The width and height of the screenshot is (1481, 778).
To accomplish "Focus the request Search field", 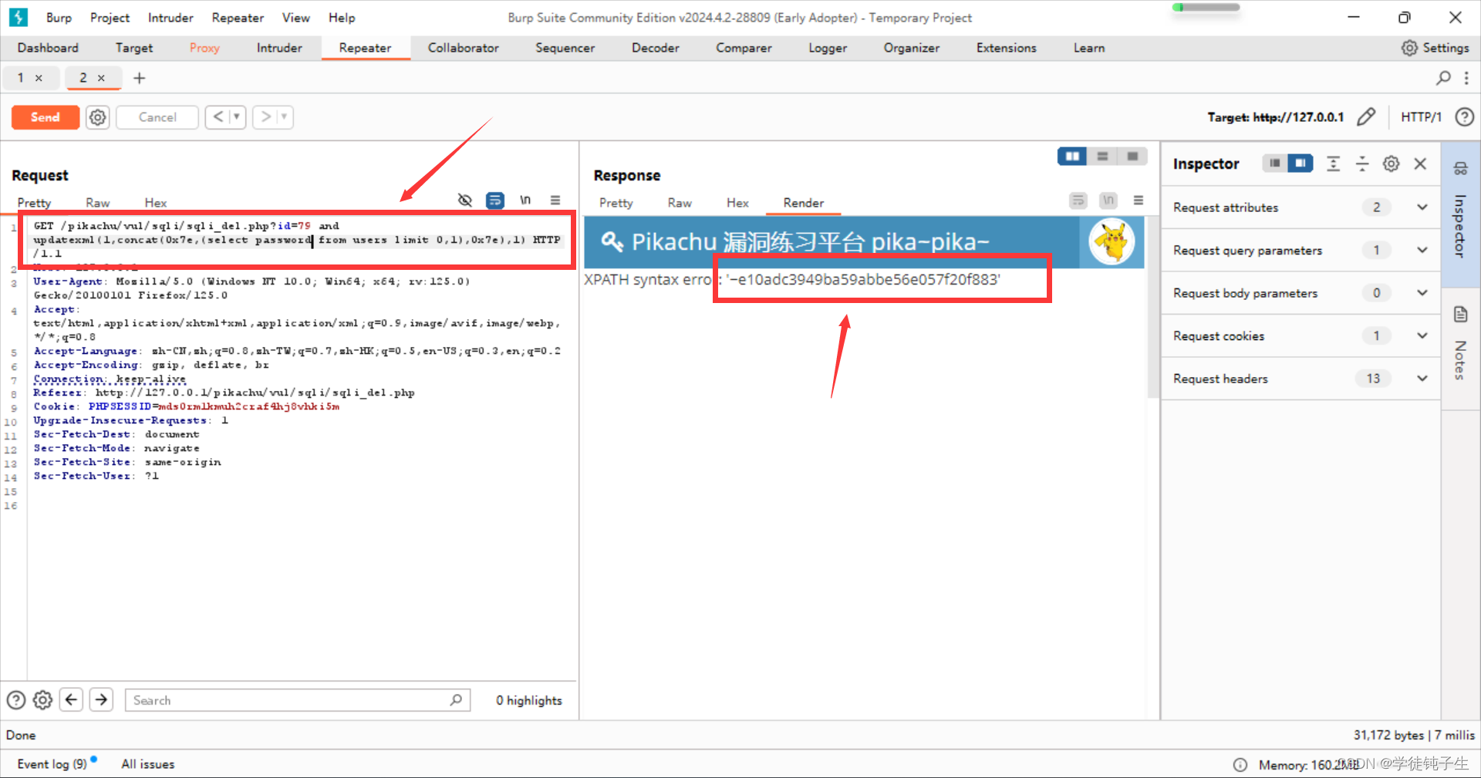I will pyautogui.click(x=297, y=700).
